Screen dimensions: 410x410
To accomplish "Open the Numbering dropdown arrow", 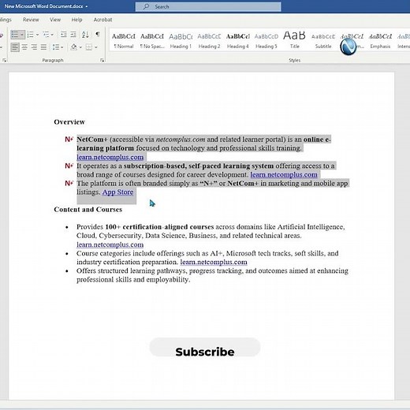I will [38, 35].
